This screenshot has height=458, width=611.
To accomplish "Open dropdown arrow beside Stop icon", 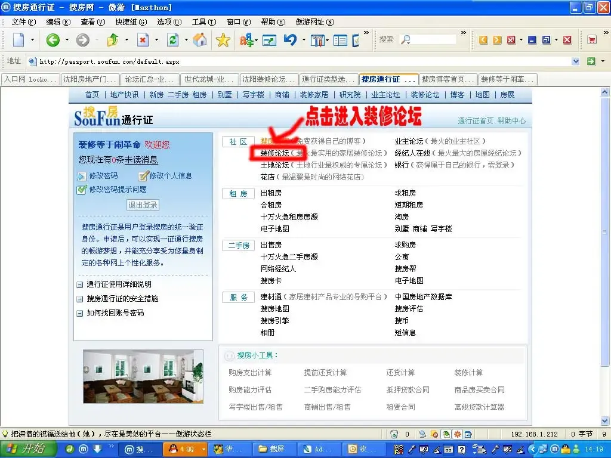I will pos(157,40).
